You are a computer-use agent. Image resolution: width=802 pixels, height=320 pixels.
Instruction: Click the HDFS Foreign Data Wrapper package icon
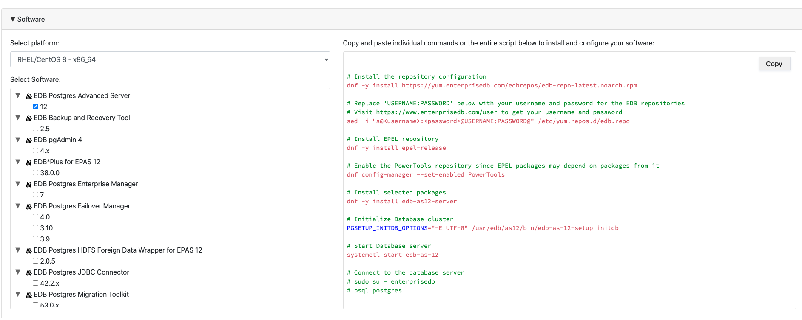[x=29, y=250]
